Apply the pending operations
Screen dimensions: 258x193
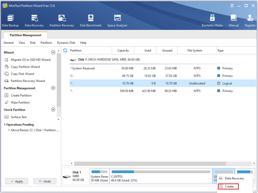tap(17, 181)
